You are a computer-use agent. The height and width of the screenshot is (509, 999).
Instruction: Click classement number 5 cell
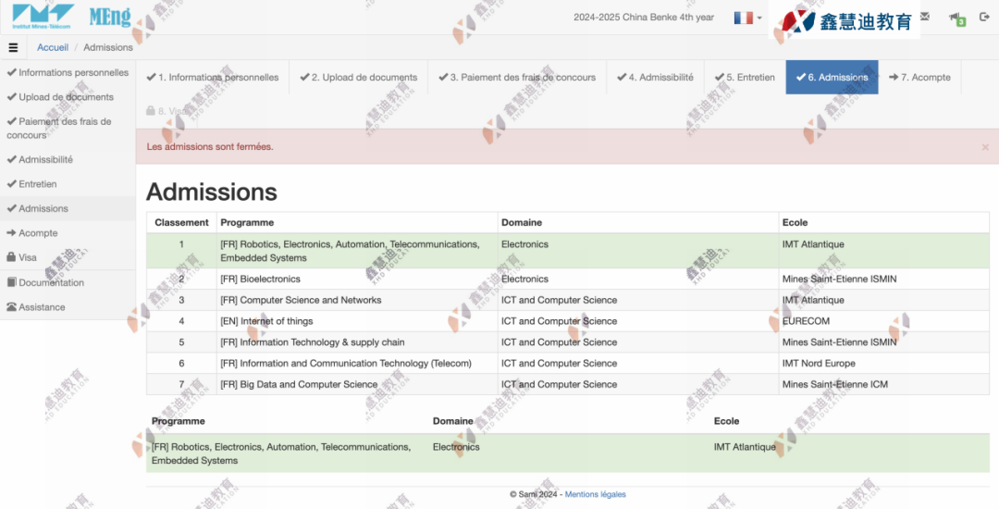pos(181,342)
